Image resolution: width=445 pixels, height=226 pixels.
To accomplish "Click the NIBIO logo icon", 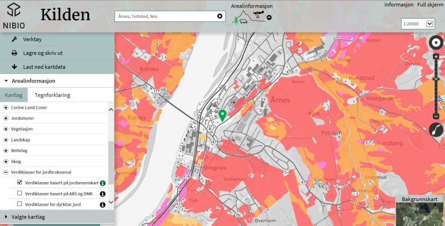I will [x=14, y=10].
